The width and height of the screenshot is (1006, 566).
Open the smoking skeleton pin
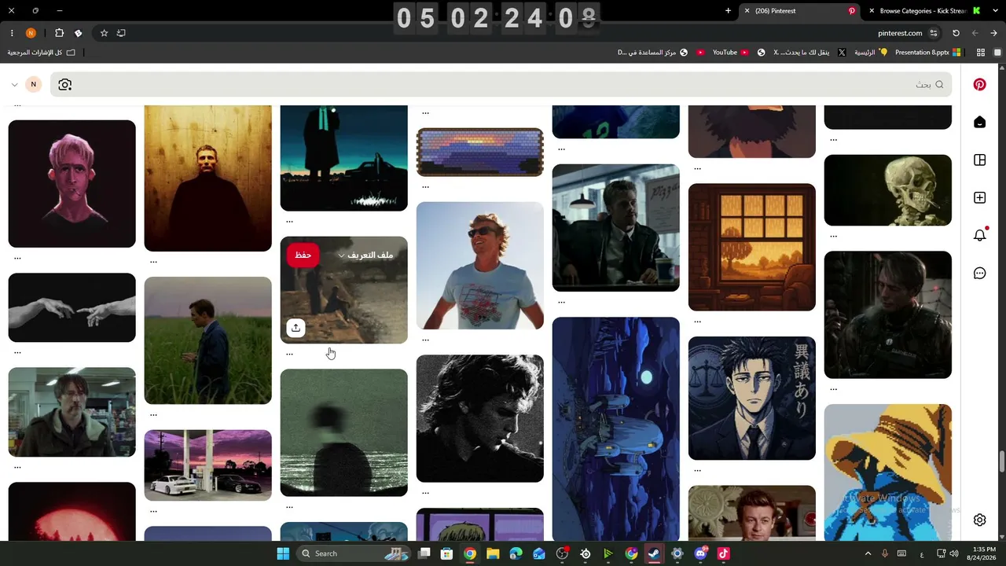click(x=888, y=190)
